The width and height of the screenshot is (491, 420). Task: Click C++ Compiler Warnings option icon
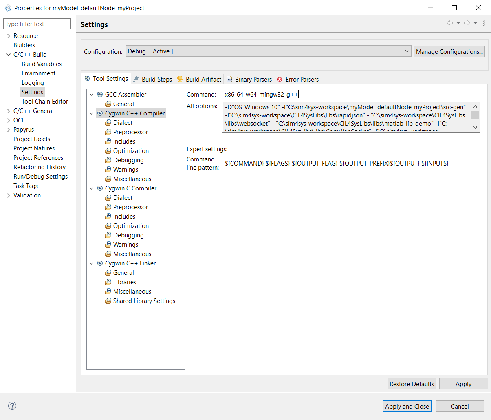click(108, 170)
